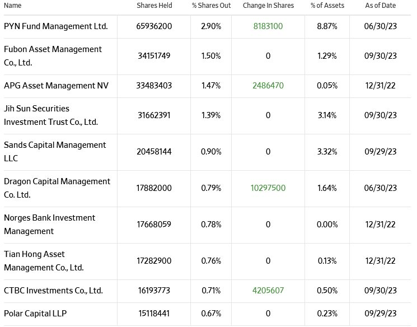Image resolution: width=417 pixels, height=327 pixels.
Task: Click the 4205607 change in shares
Action: pyautogui.click(x=268, y=291)
